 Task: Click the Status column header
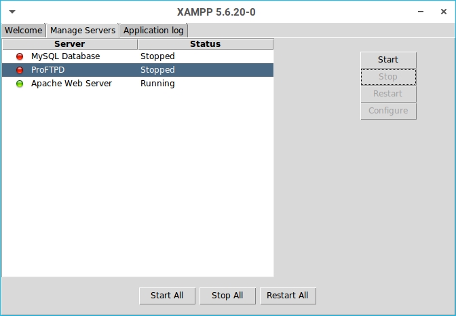[205, 44]
